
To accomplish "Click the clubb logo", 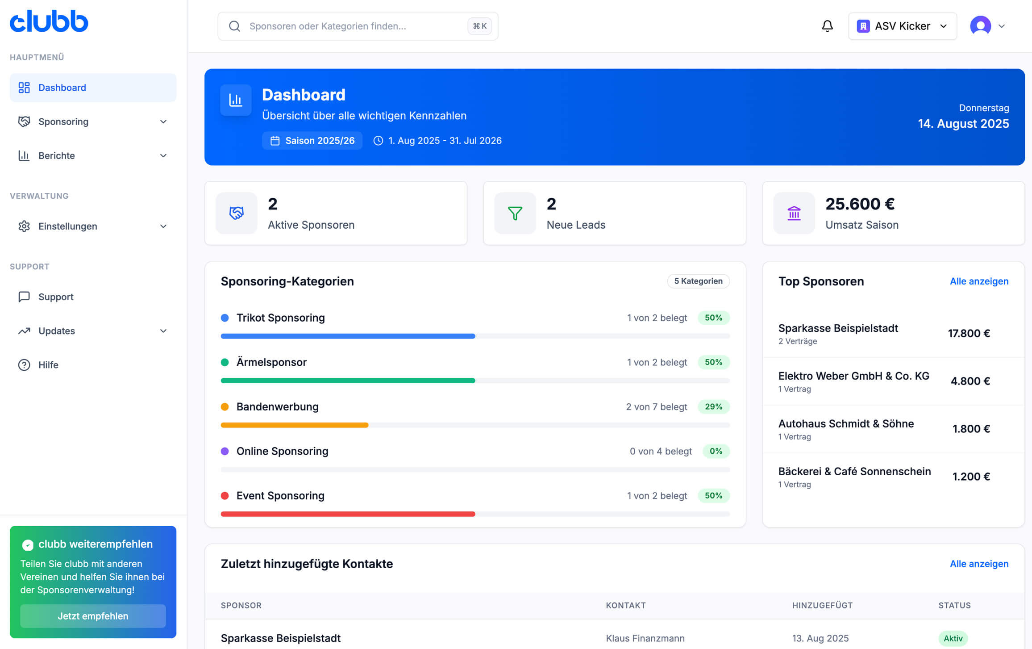I will (x=49, y=21).
